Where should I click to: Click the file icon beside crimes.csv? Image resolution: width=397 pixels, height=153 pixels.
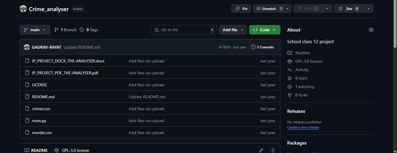pyautogui.click(x=27, y=109)
